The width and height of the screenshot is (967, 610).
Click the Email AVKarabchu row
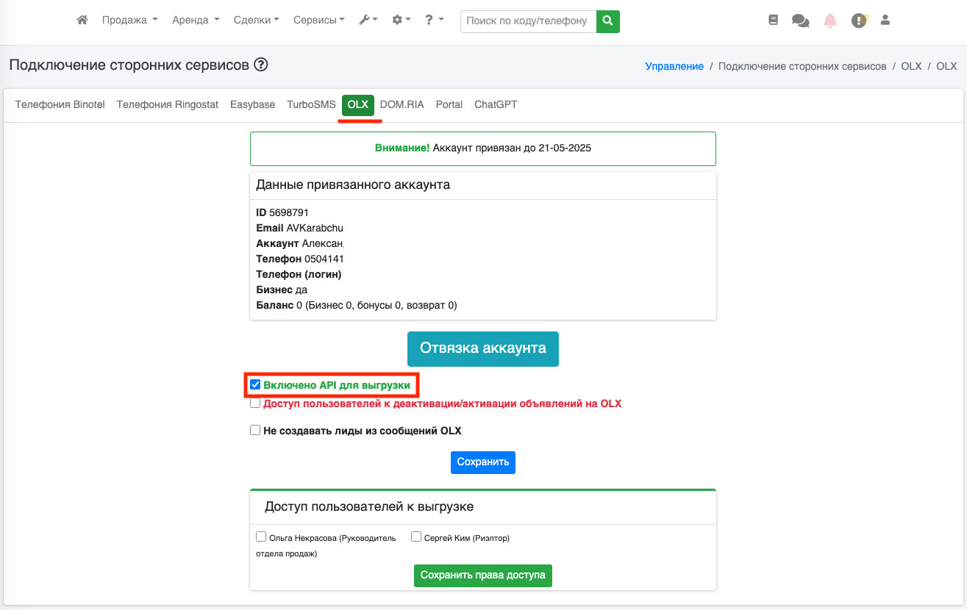299,228
